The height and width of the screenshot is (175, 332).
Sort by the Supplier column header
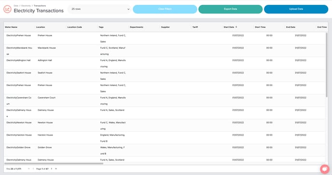click(x=166, y=27)
